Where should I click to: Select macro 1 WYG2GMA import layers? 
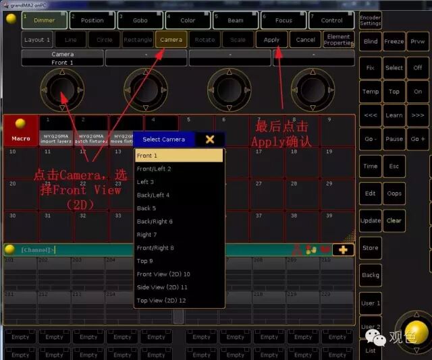[56, 131]
